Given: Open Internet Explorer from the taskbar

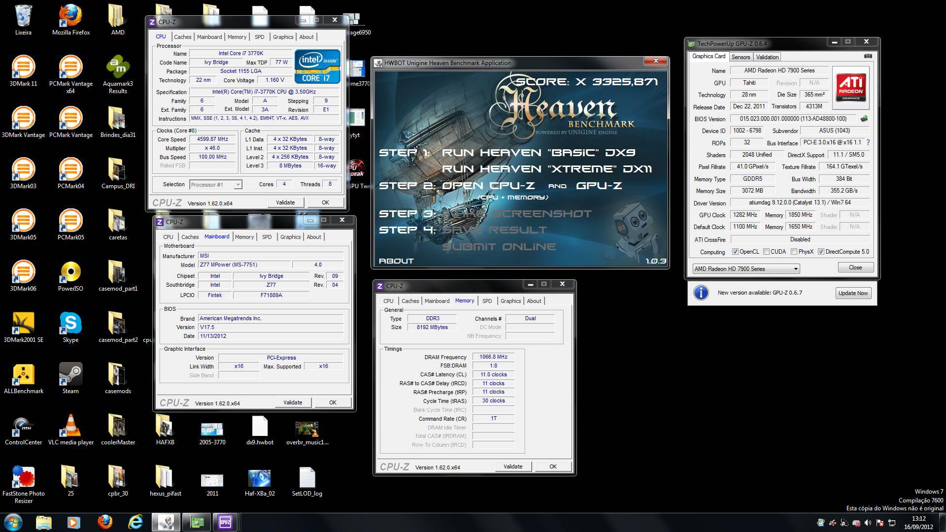Looking at the screenshot, I should 135,522.
